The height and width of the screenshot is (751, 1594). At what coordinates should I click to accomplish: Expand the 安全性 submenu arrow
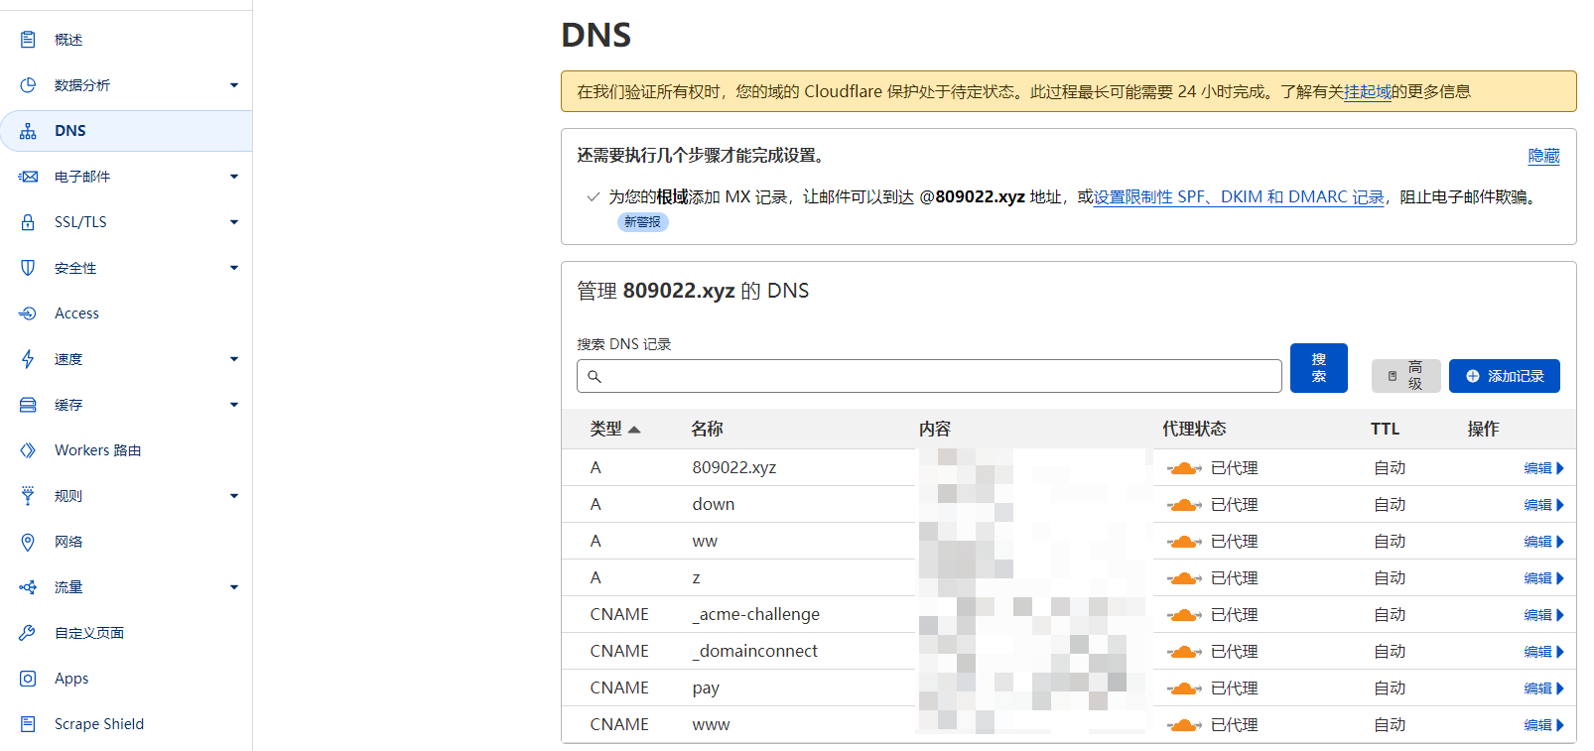(x=234, y=268)
